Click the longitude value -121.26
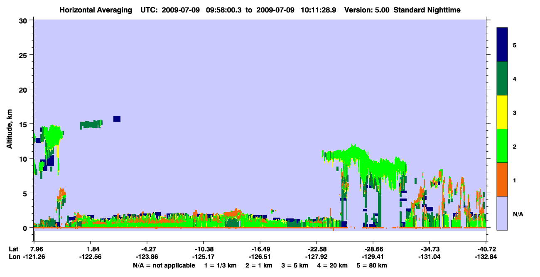The image size is (540, 277). pyautogui.click(x=34, y=257)
